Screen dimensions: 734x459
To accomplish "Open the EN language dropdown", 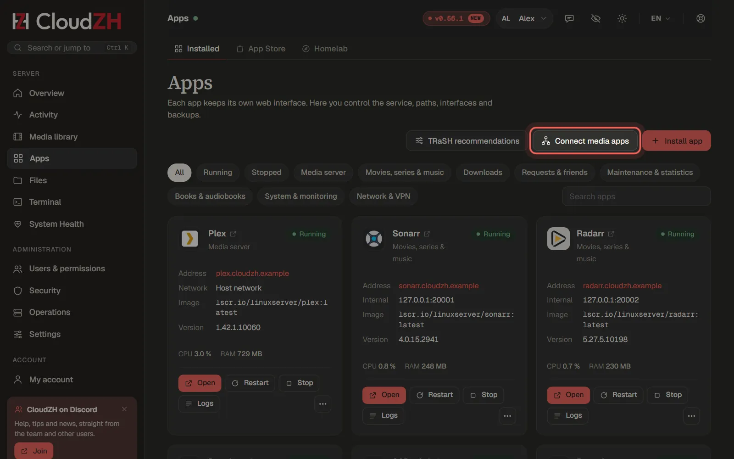I will pyautogui.click(x=661, y=18).
